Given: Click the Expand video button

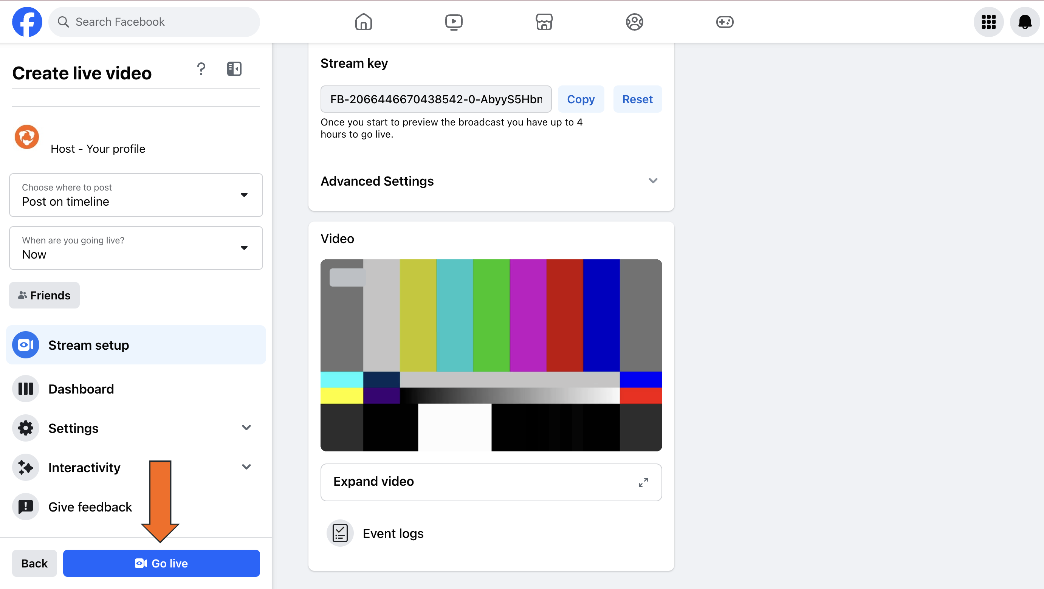Looking at the screenshot, I should tap(491, 482).
